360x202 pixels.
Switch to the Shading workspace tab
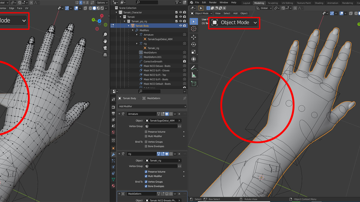(x=319, y=3)
